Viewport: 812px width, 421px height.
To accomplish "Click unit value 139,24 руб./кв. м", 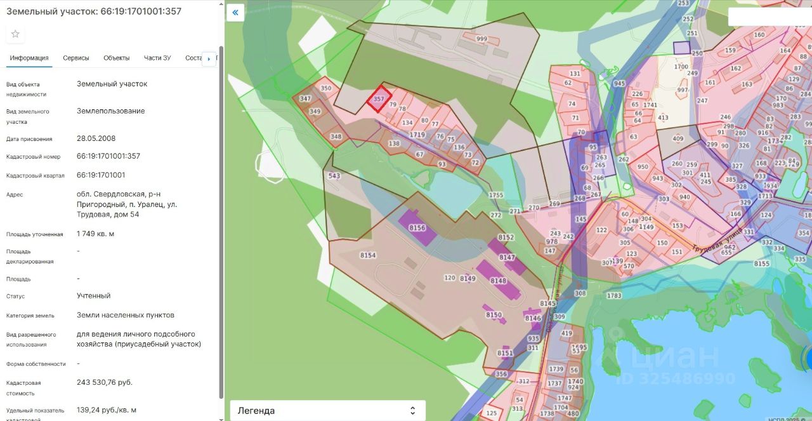I will tap(107, 410).
